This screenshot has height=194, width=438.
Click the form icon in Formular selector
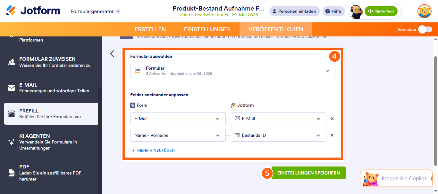tap(138, 71)
